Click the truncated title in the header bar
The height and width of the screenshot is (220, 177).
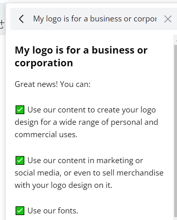[95, 19]
